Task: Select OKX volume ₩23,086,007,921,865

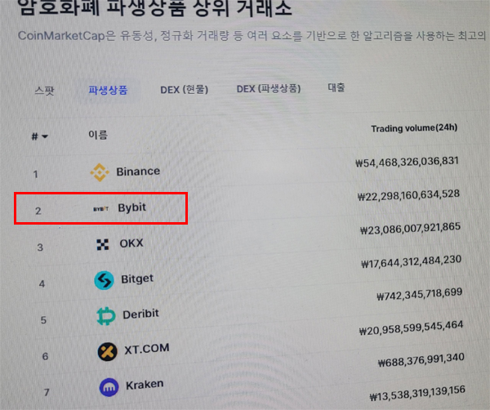Action: click(x=410, y=229)
